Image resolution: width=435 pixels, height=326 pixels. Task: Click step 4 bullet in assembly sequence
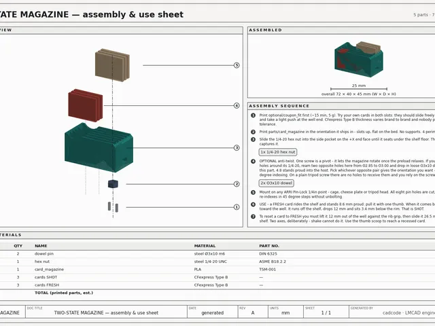[x=253, y=161]
